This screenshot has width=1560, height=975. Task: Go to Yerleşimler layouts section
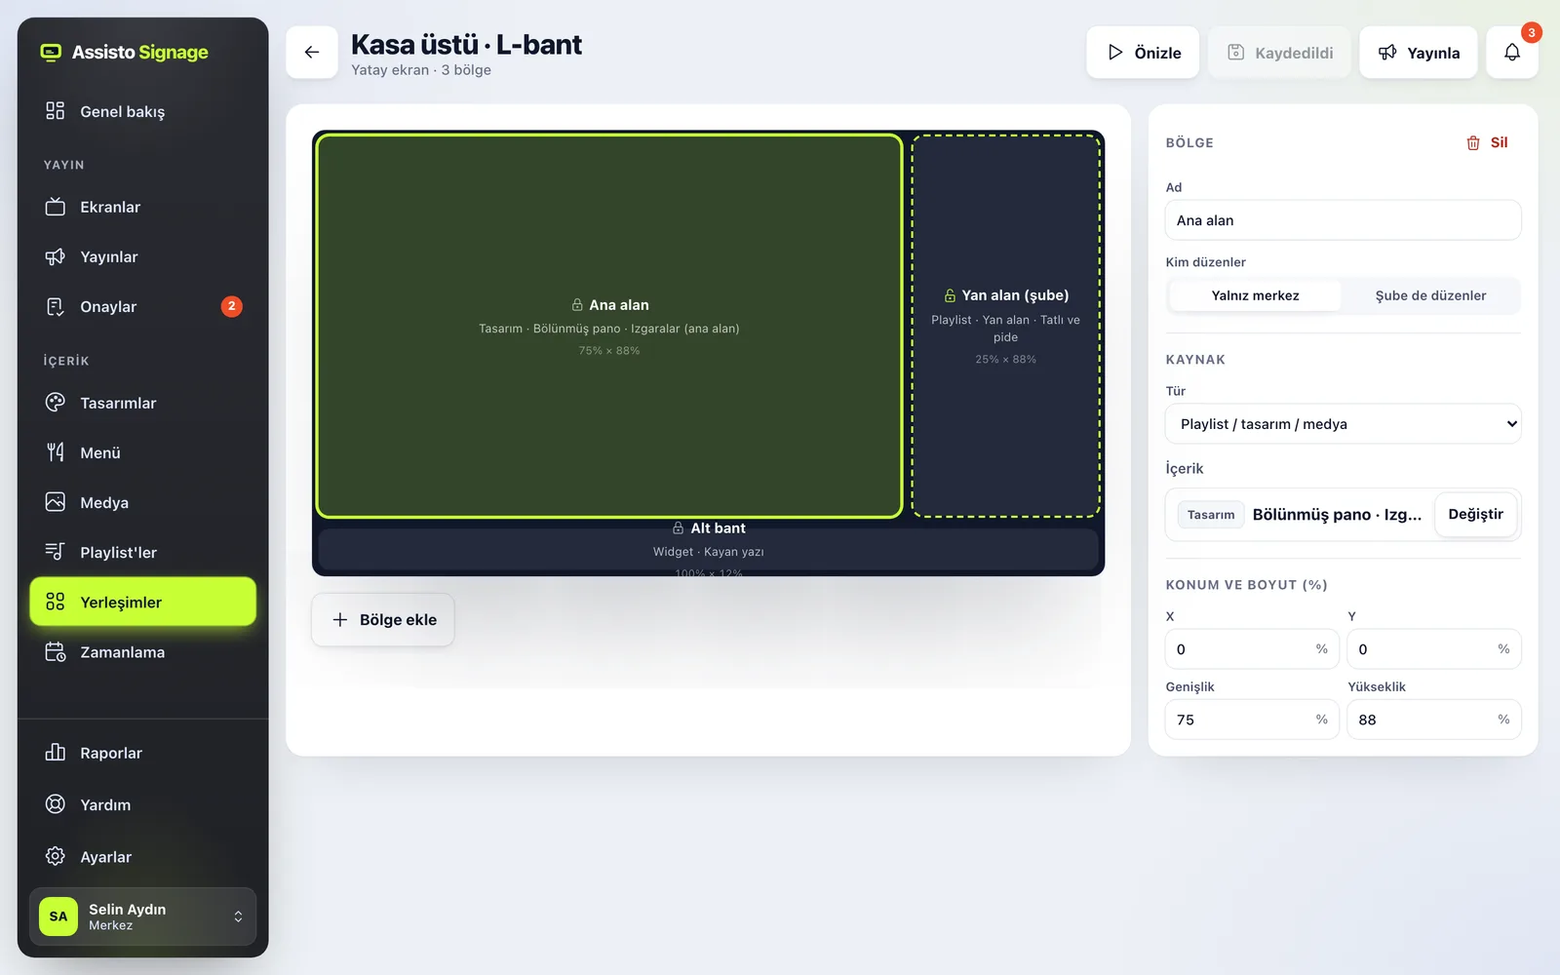click(142, 602)
